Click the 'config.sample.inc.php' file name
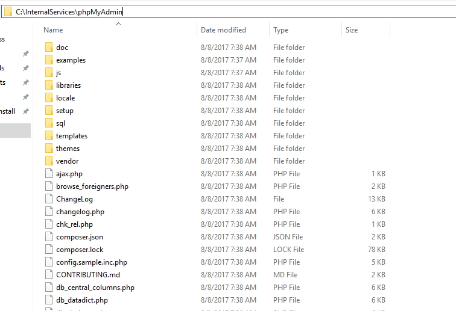The height and width of the screenshot is (311, 456). (x=92, y=262)
